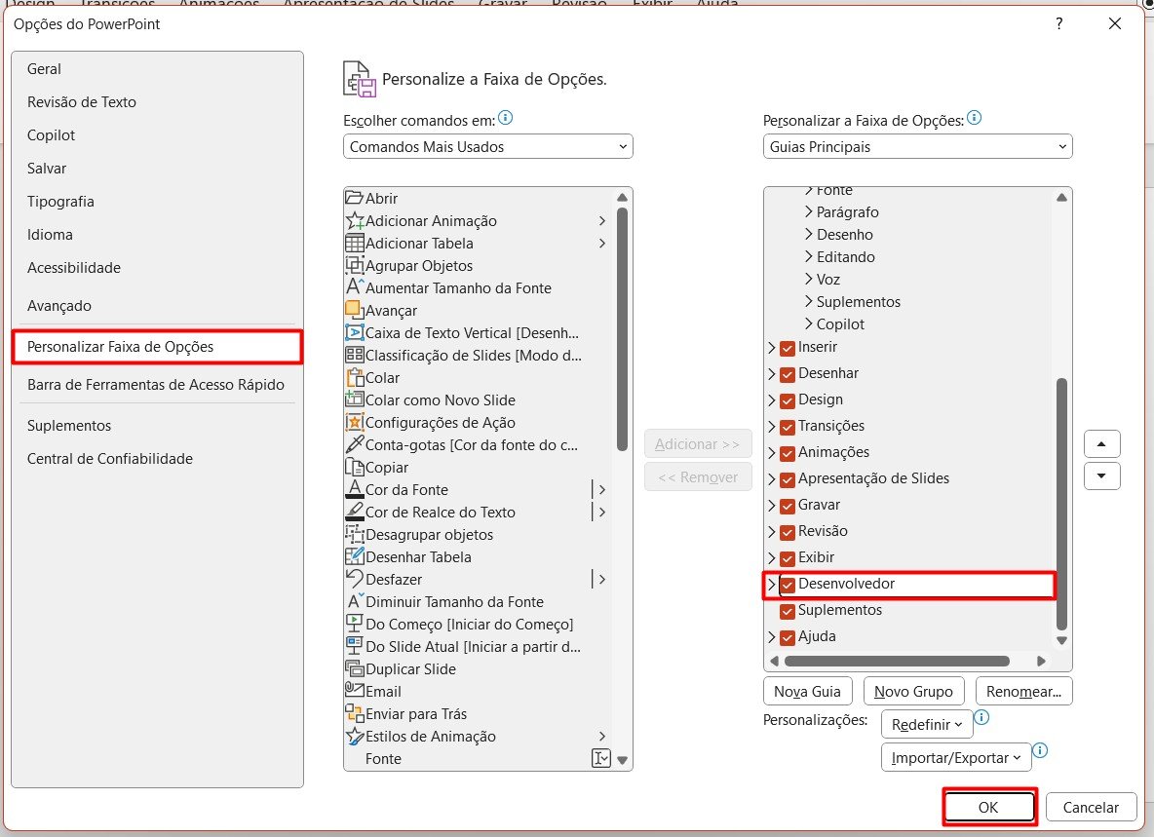
Task: Click the Colar como Novo Slide icon
Action: [354, 400]
